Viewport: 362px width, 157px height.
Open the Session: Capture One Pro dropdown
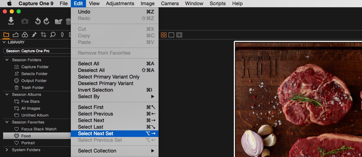(x=37, y=51)
